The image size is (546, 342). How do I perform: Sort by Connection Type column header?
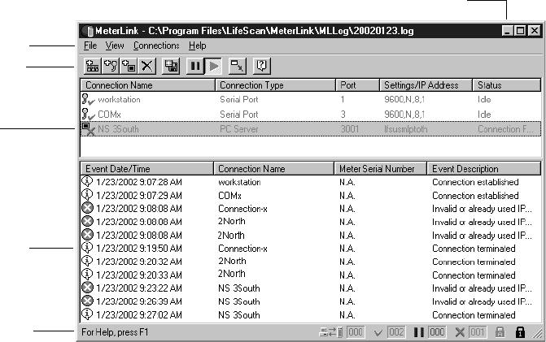(x=275, y=85)
